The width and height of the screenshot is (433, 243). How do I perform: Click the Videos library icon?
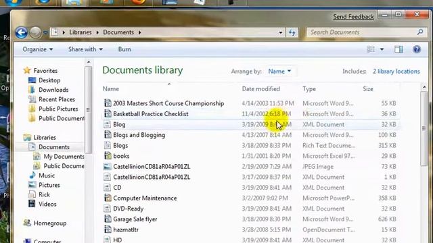click(32, 204)
